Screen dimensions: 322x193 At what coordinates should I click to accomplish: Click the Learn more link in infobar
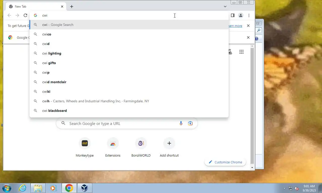click(235, 26)
